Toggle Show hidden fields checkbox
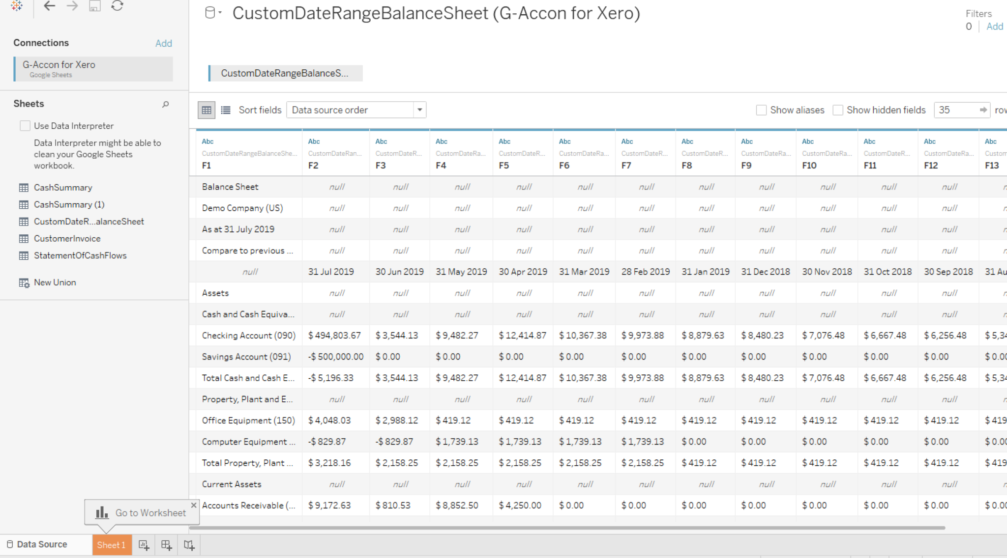Viewport: 1007px width, 558px height. (x=838, y=110)
